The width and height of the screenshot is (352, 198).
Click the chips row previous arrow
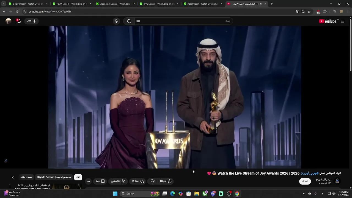click(13, 178)
